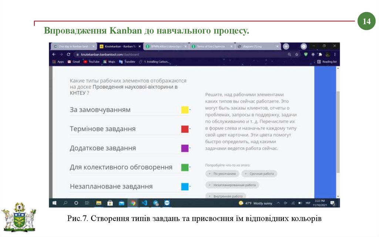This screenshot has height=237, width=379.
Task: Open the Windows Start menu
Action: pos(54,203)
